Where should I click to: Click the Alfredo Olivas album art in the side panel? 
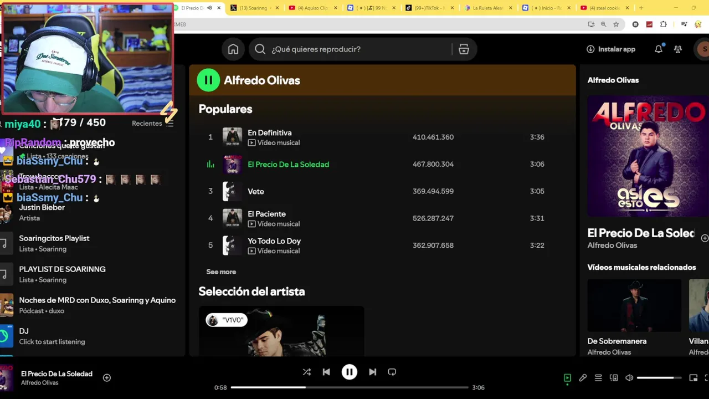coord(648,156)
